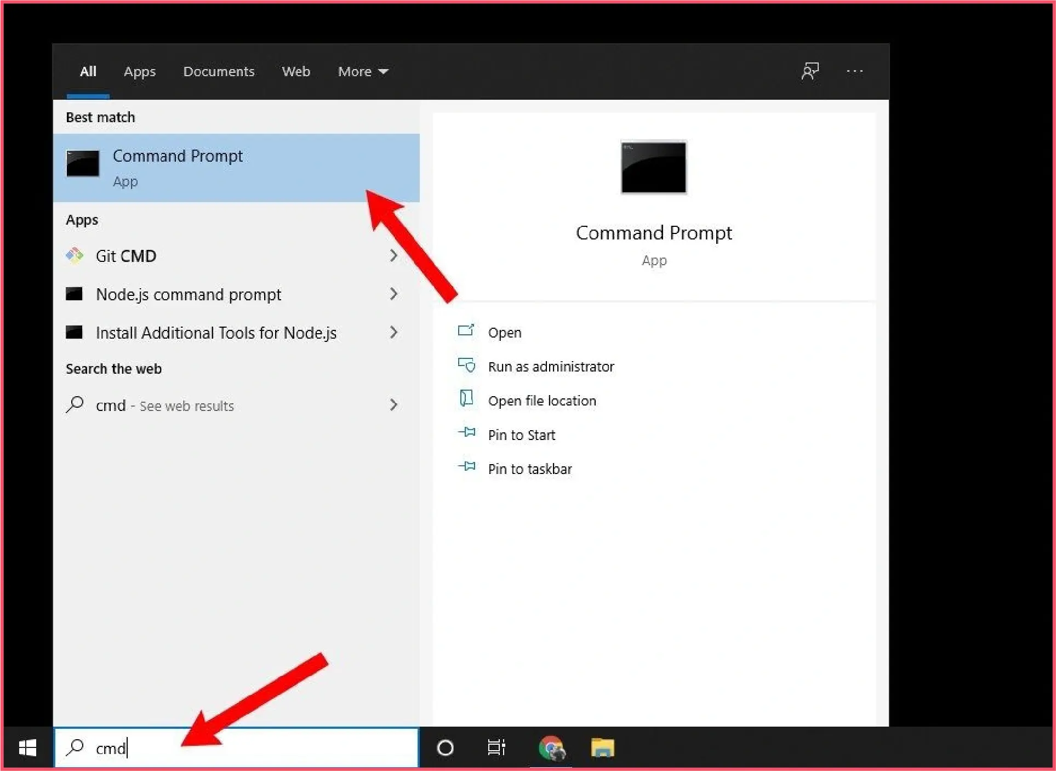Select Install Additional Tools for Node.js icon

coord(75,332)
